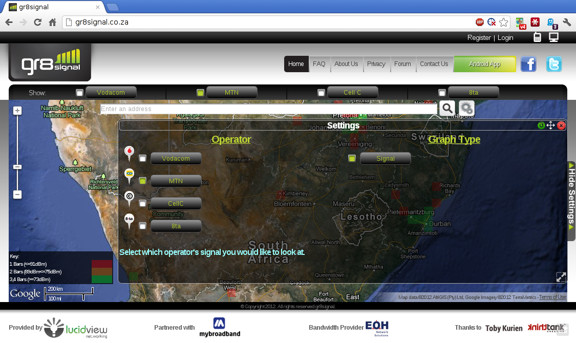Collapse the panel via Hide Settings tab
The height and width of the screenshot is (343, 576).
(x=571, y=201)
